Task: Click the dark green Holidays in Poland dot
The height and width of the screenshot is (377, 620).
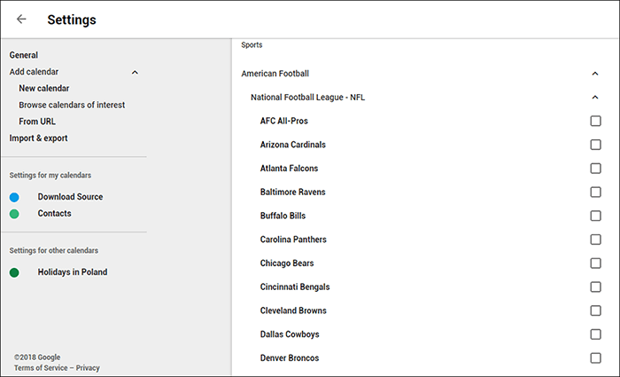Action: (14, 272)
